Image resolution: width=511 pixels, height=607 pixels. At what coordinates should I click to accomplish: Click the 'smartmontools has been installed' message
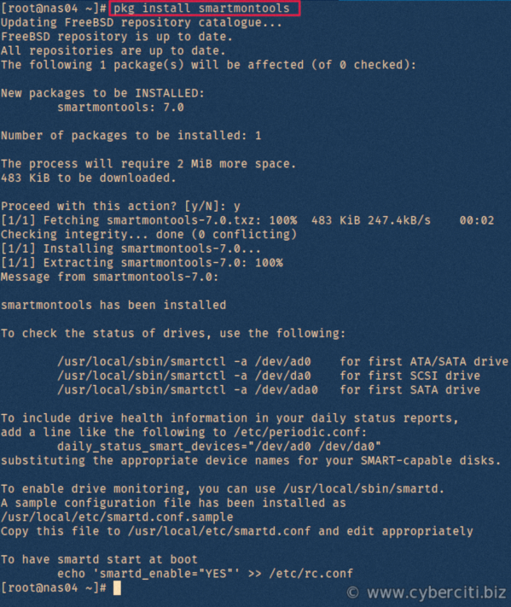click(113, 305)
